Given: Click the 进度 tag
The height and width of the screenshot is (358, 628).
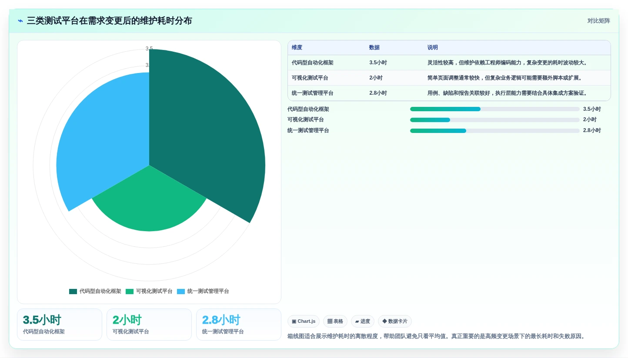Looking at the screenshot, I should (363, 322).
